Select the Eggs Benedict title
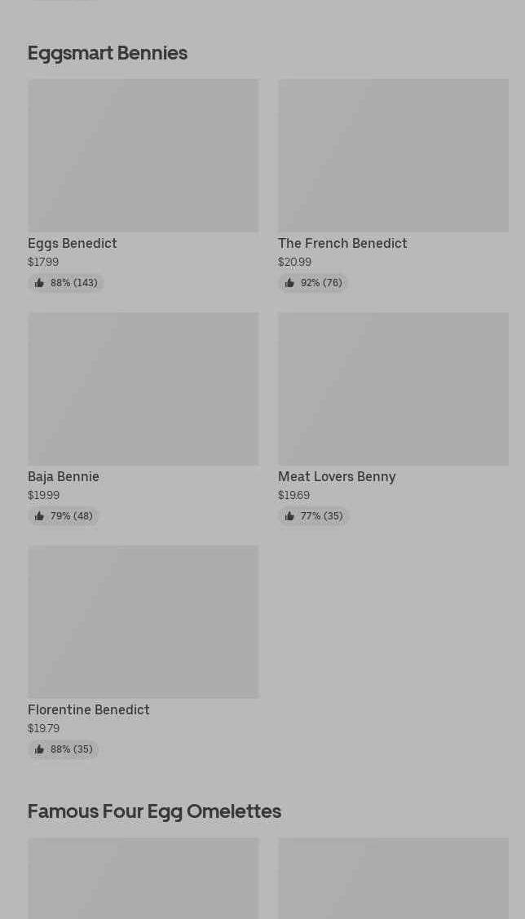 [73, 243]
